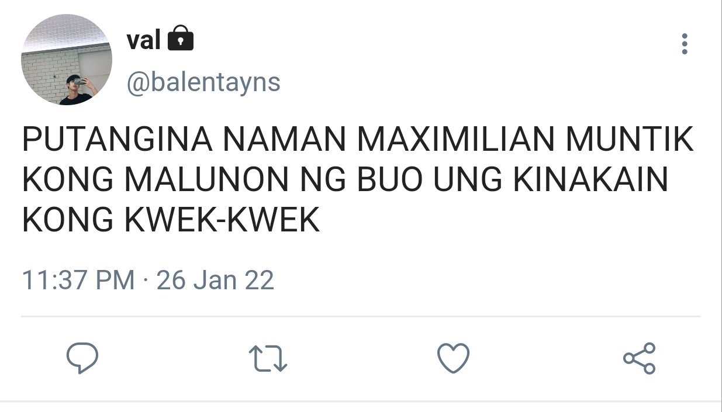722x412 pixels.
Task: Open profile via display name val
Action: [143, 40]
